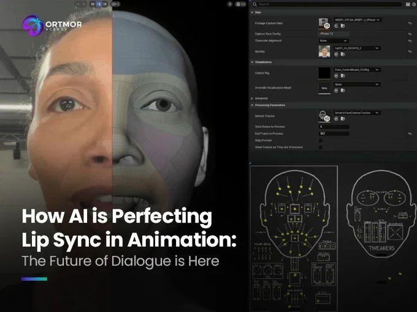
Task: Open the Footage Capture Data asset dropdown
Action: point(358,20)
